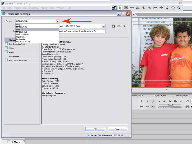Toggle the Audio checkbox off
Image resolution: width=192 pixels, height=144 pixels.
7,52
